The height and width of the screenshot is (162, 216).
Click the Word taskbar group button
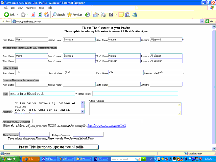tap(100, 159)
